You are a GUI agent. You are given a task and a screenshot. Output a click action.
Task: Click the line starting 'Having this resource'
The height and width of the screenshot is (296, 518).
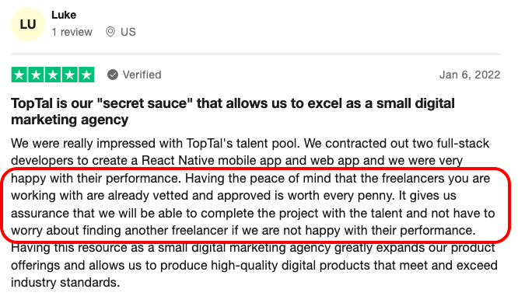253,248
